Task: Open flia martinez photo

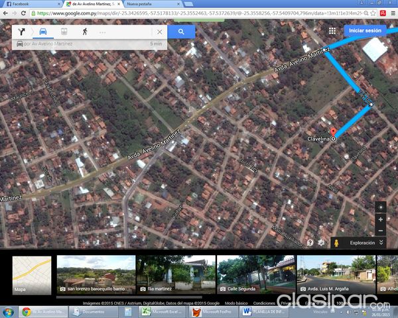Action: [176, 275]
